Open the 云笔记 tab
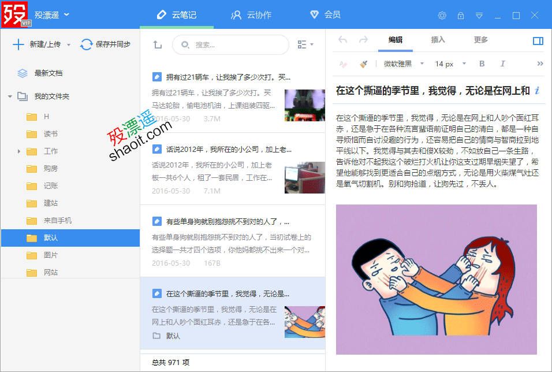The image size is (552, 372). point(176,15)
